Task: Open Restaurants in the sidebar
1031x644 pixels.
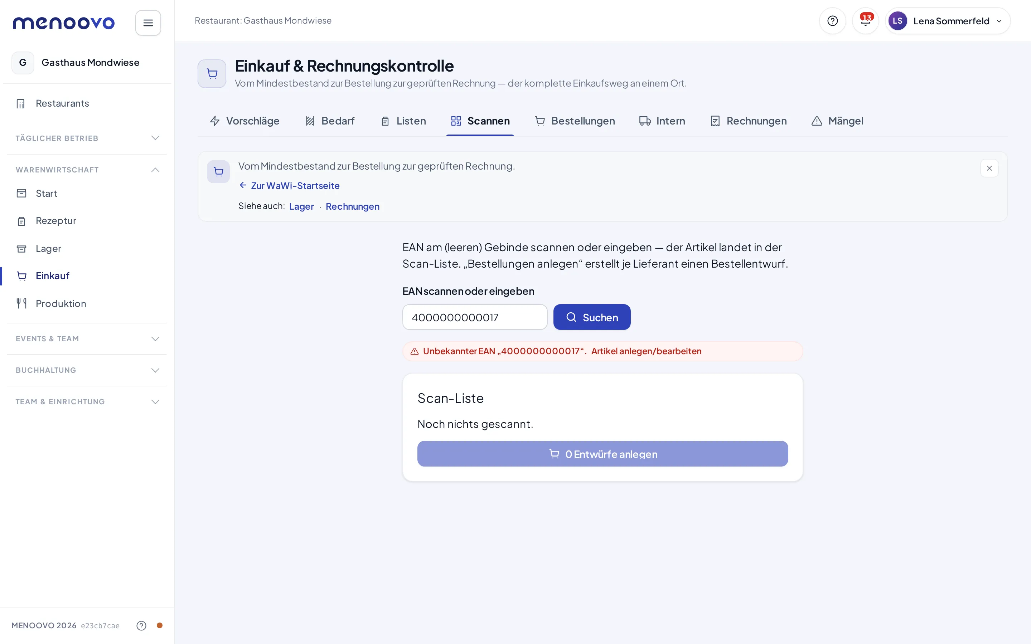Action: click(87, 103)
